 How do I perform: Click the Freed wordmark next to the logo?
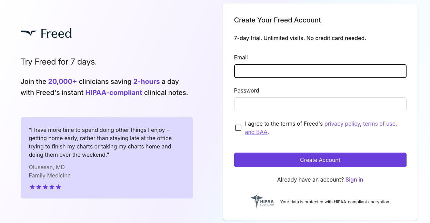click(x=56, y=33)
